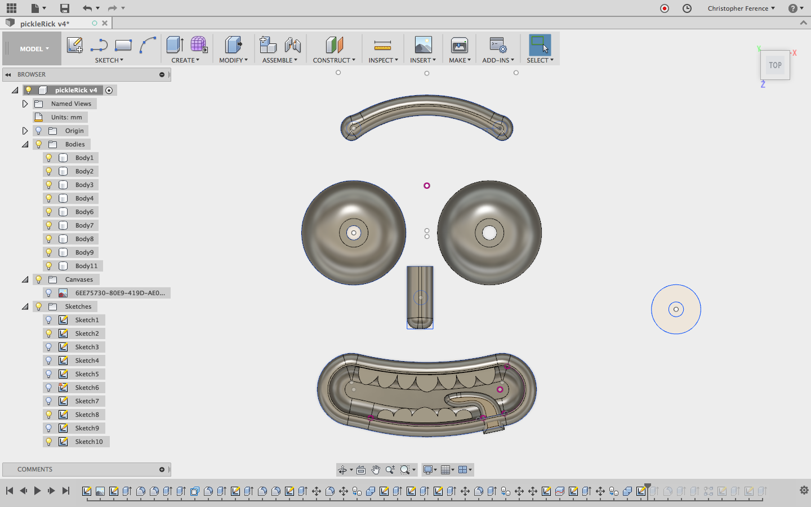The image size is (811, 507).
Task: Expand the Named Views folder
Action: [x=25, y=104]
